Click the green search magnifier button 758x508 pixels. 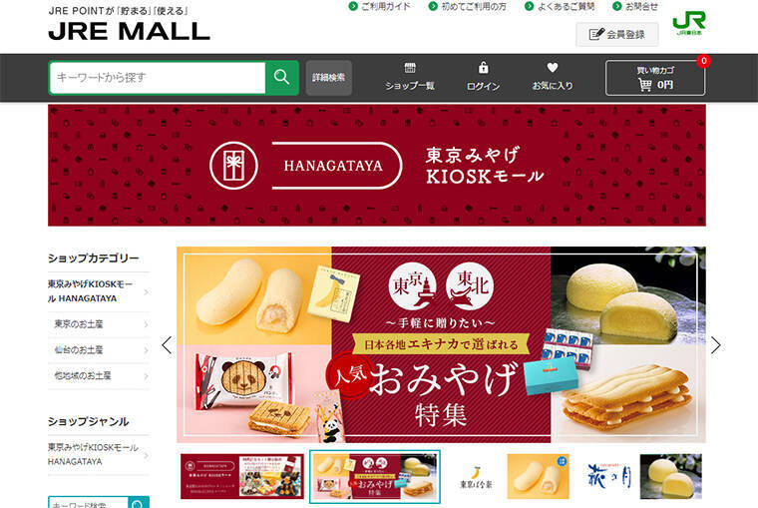coord(282,78)
